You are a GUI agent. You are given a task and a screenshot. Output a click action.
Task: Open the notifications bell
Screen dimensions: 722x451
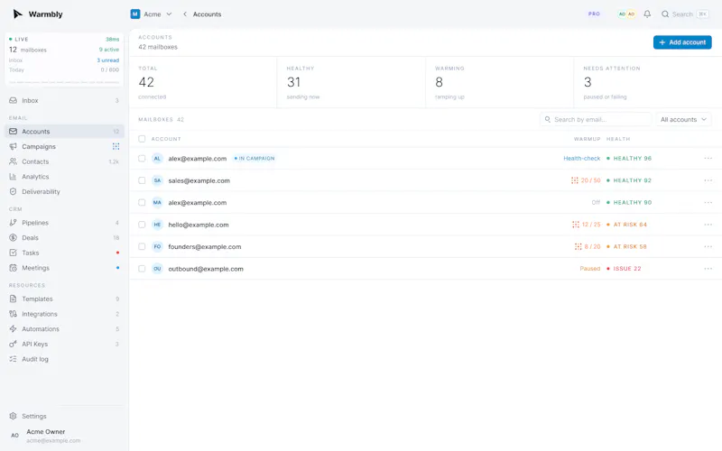pyautogui.click(x=647, y=14)
